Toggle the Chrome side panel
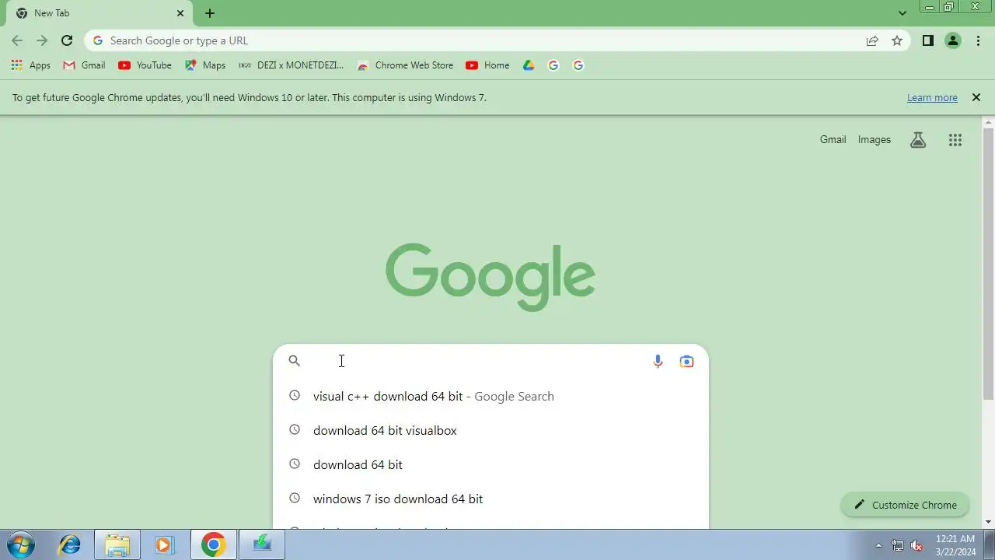This screenshot has width=995, height=560. pos(928,40)
